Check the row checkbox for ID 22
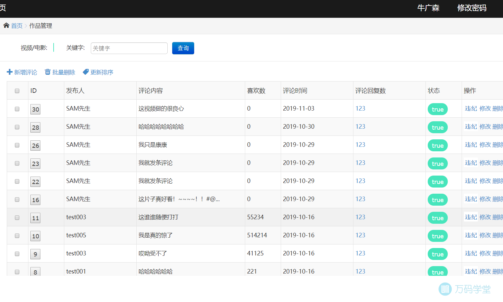Screen dimensions: 503x302 pos(17,181)
